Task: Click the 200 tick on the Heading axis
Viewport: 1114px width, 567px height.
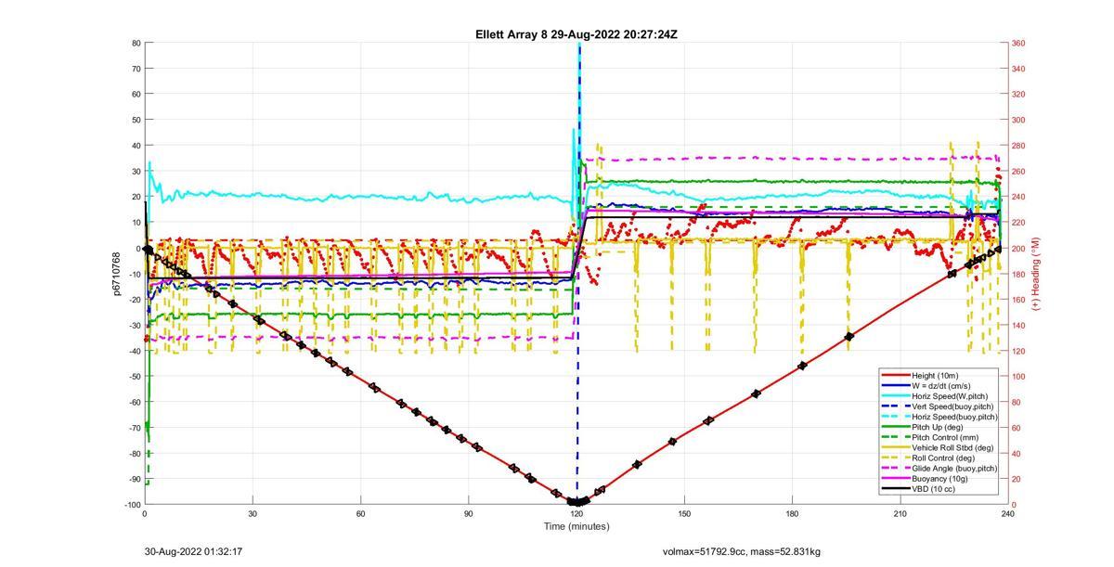Action: tap(1018, 248)
